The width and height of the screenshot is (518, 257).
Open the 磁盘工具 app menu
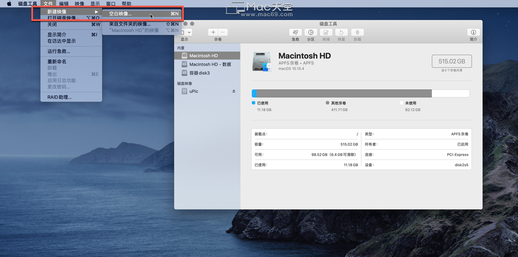(28, 4)
